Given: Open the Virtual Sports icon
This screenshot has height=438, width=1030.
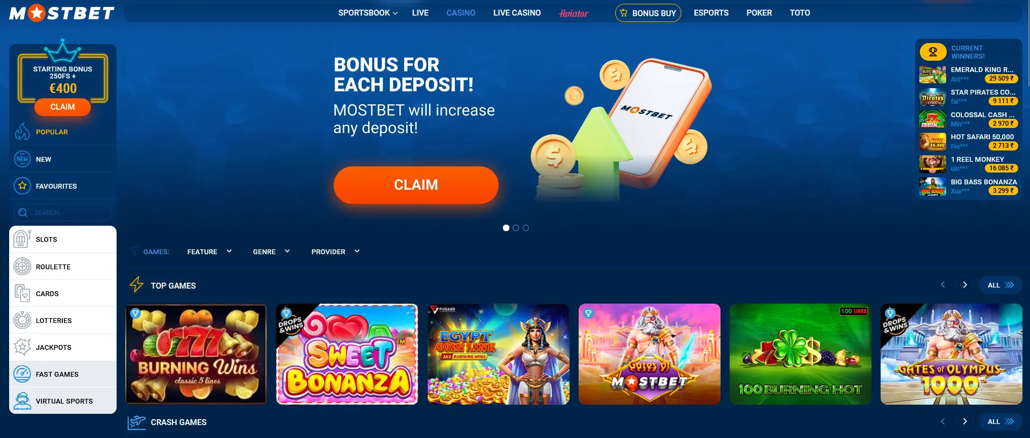Looking at the screenshot, I should pyautogui.click(x=22, y=401).
